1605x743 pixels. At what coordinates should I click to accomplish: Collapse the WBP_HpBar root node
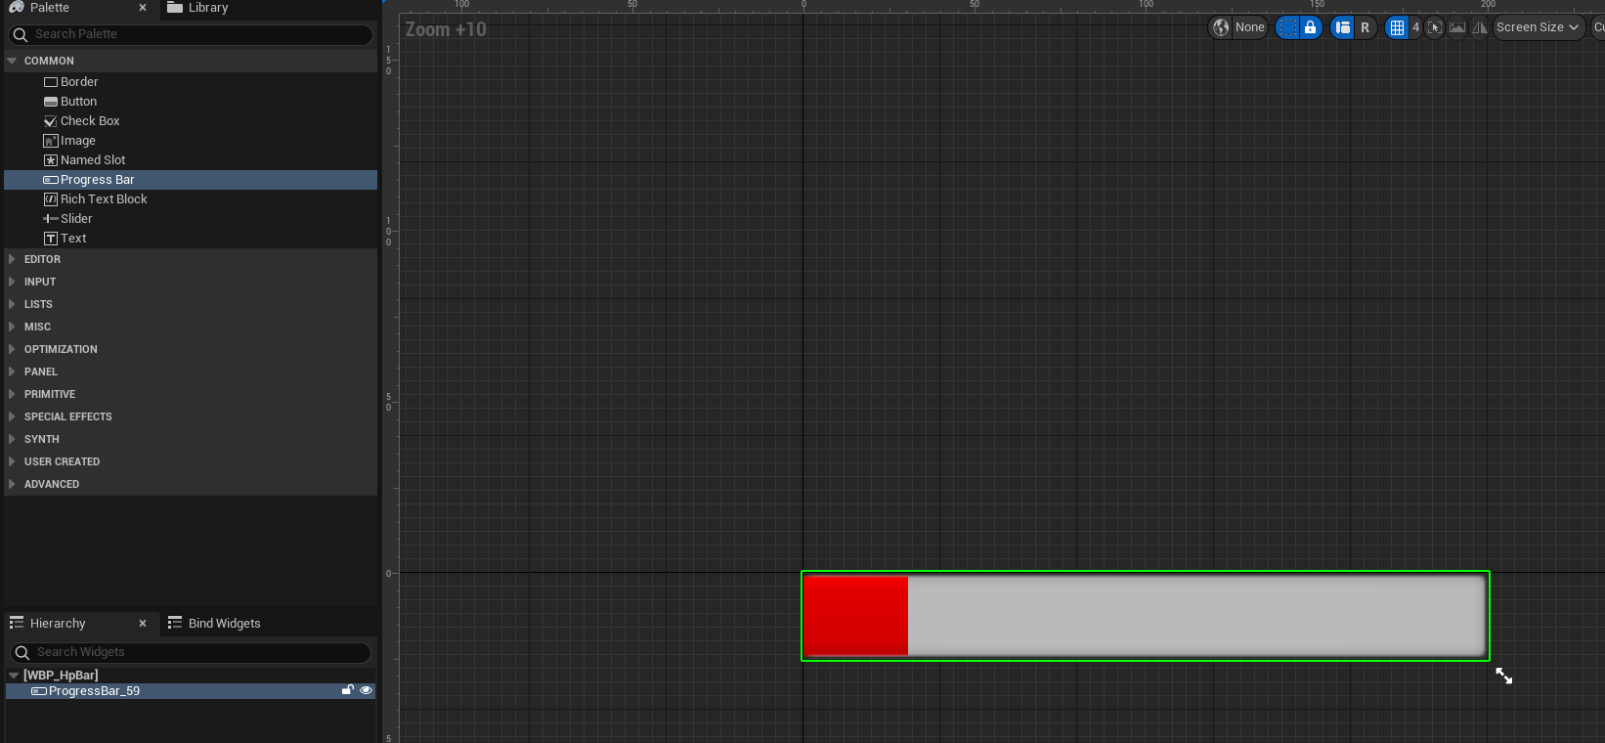13,676
